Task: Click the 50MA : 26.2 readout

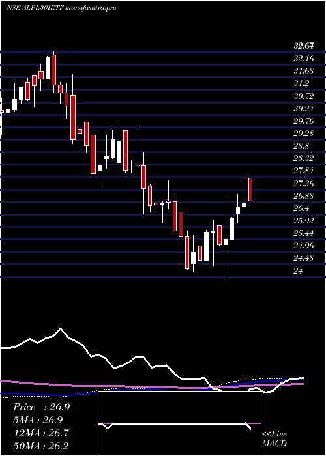Action: [x=41, y=446]
